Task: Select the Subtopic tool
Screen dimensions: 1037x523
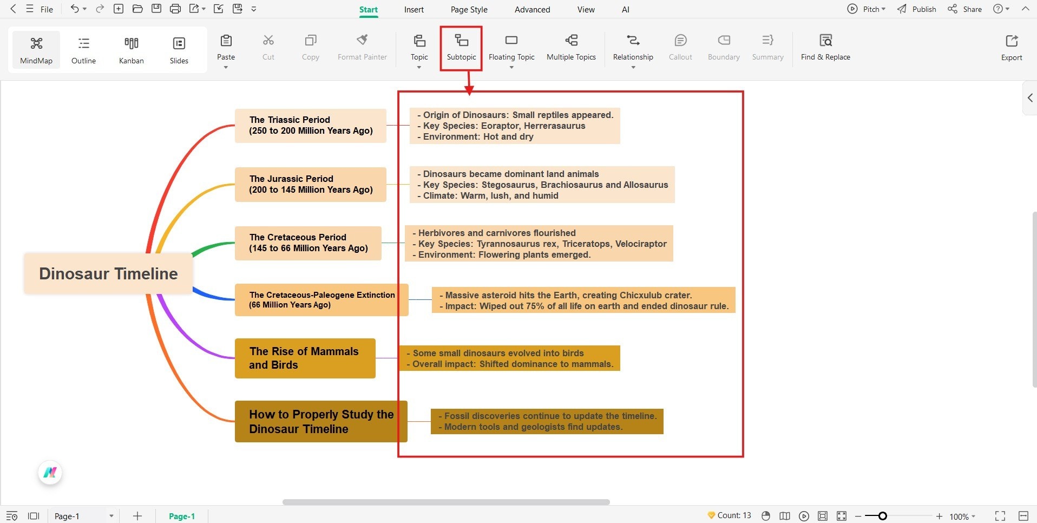Action: [x=461, y=48]
